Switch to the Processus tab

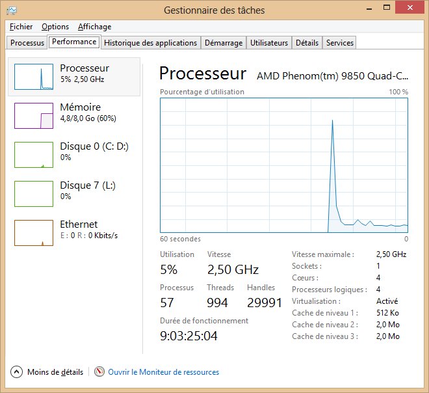coord(27,43)
